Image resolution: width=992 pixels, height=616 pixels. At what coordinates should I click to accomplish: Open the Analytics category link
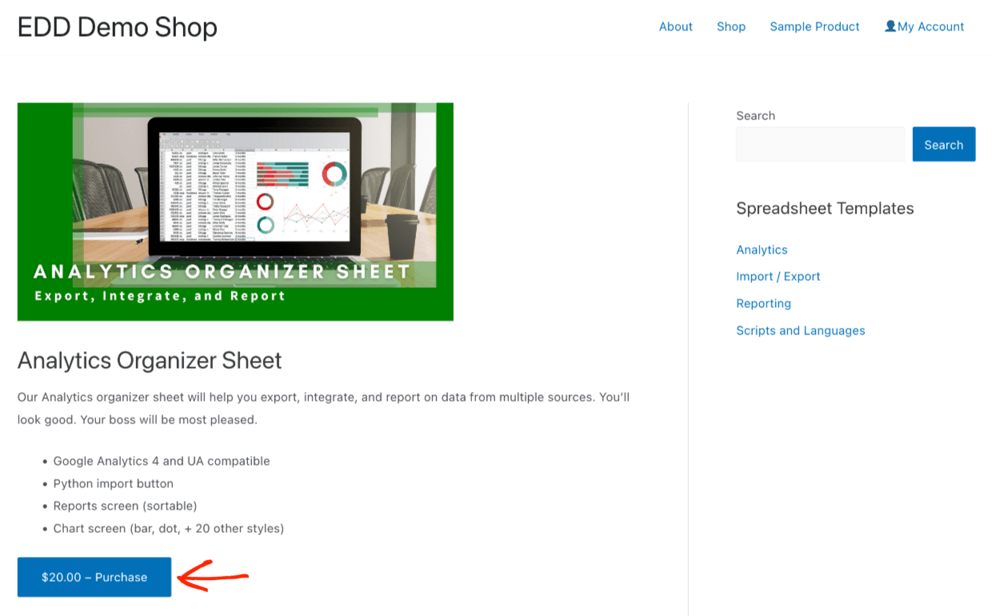click(762, 250)
